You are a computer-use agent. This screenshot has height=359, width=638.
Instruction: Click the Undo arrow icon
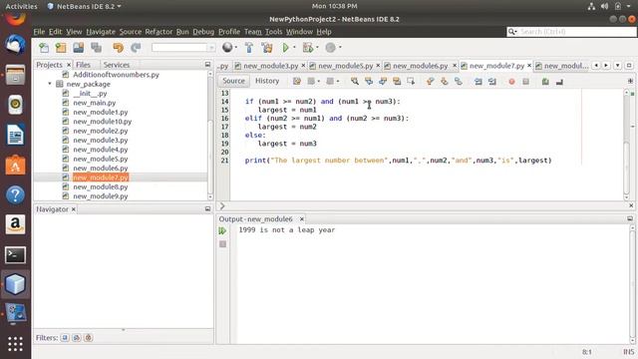(x=118, y=48)
